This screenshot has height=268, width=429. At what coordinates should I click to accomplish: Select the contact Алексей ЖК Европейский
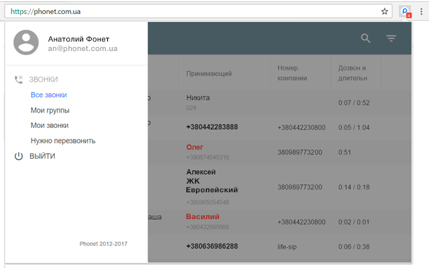(x=212, y=181)
